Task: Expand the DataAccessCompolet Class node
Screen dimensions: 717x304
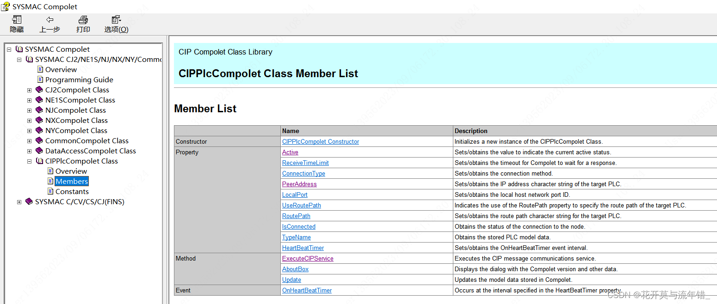Action: pos(29,151)
